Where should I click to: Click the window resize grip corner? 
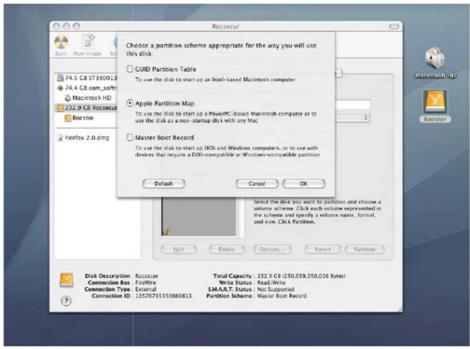399,309
